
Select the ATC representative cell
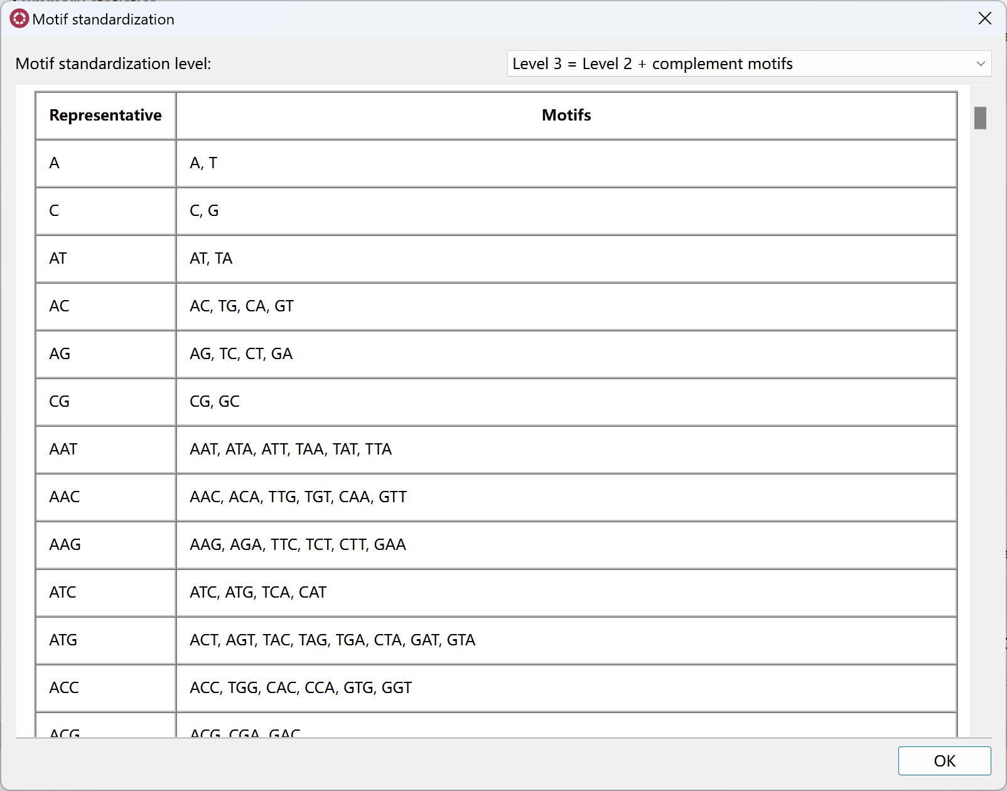point(105,593)
